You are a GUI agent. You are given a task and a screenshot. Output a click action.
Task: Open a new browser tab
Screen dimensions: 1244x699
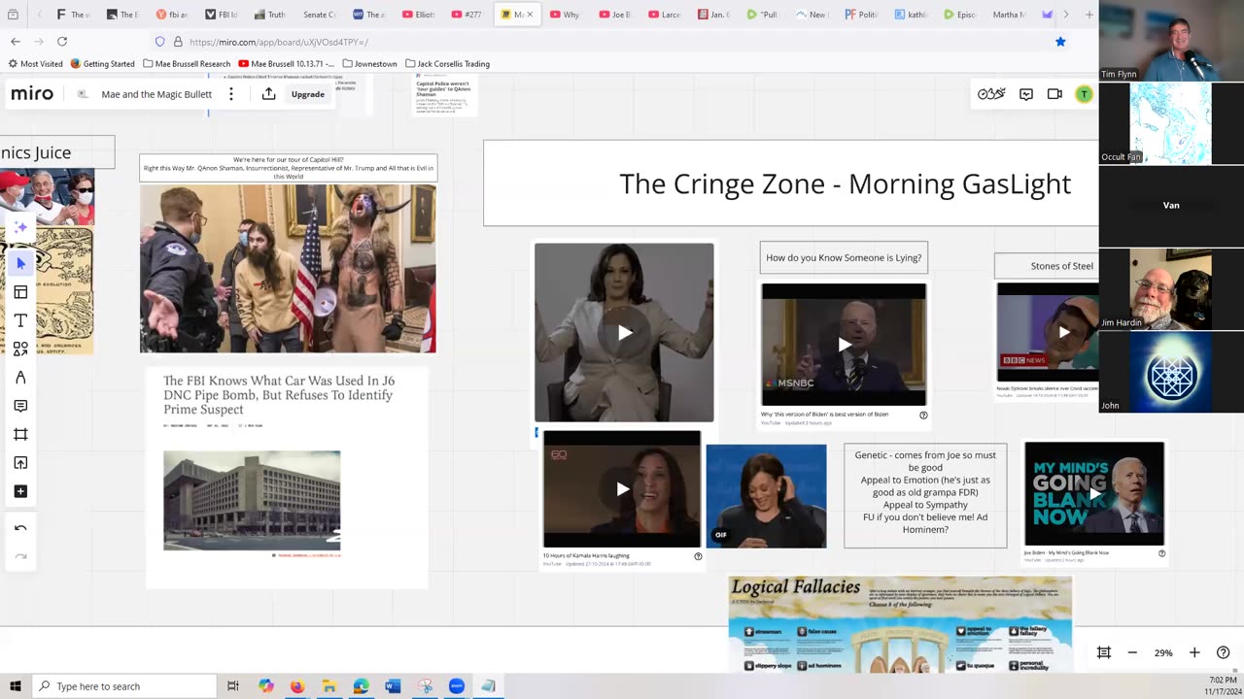click(1088, 15)
